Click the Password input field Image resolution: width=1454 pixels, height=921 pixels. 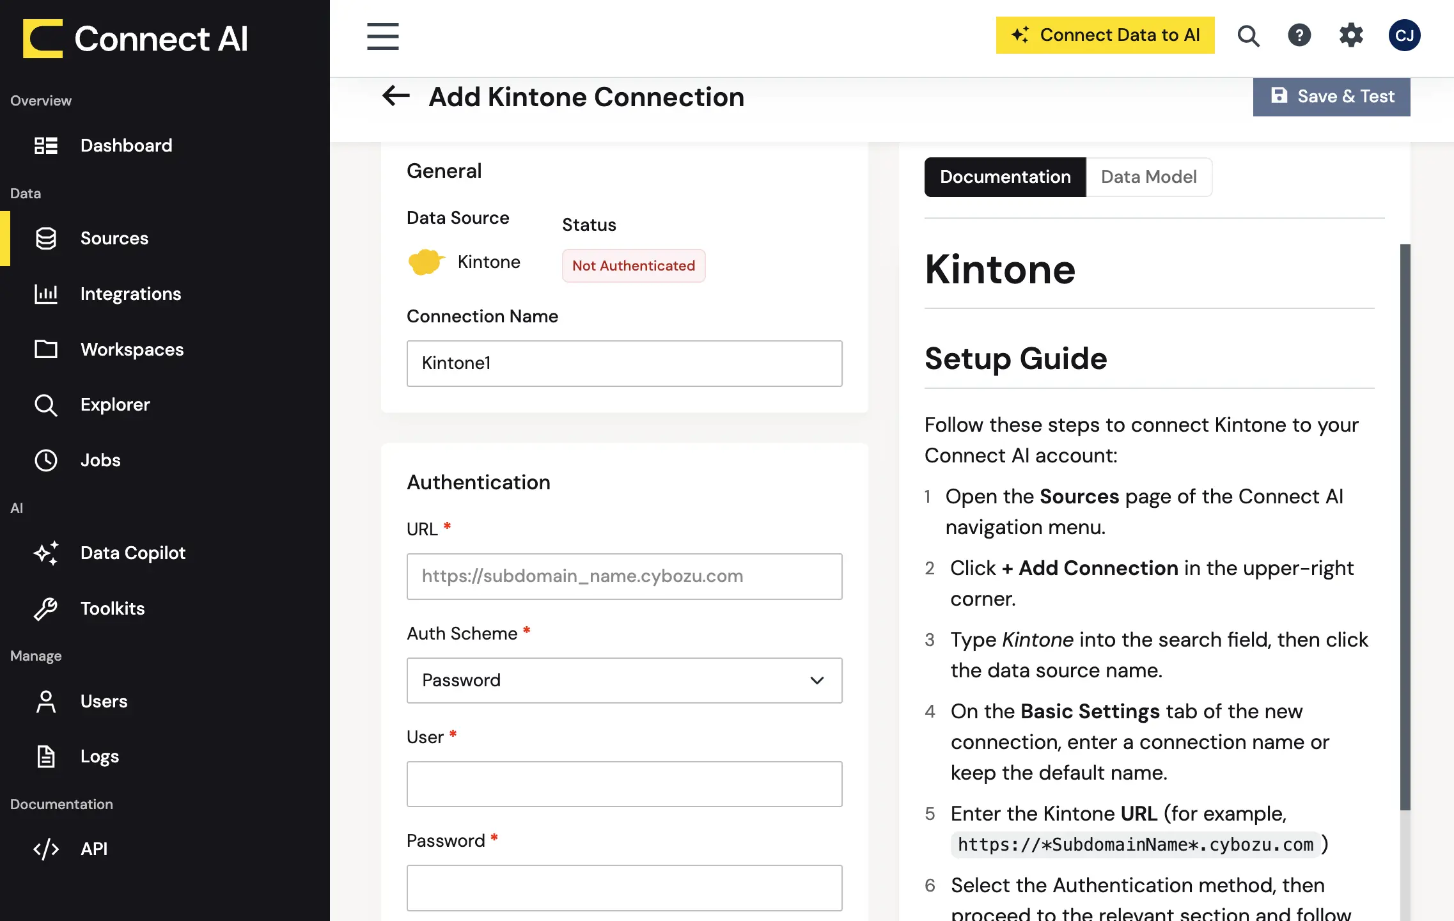tap(624, 888)
